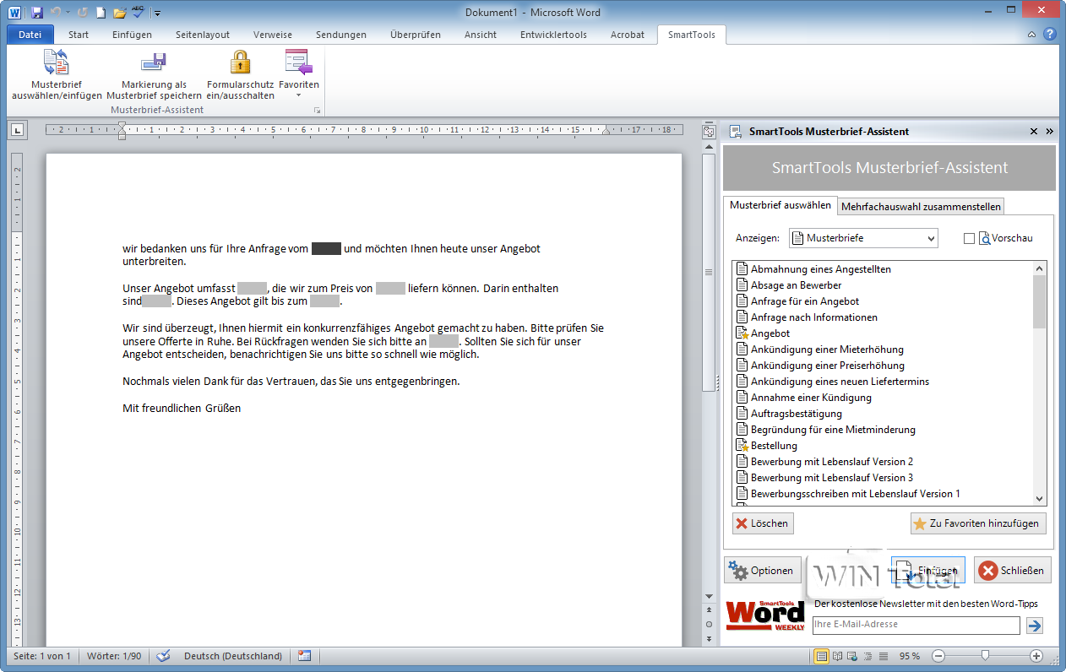Click the Save icon in quick access toolbar
This screenshot has width=1066, height=672.
point(36,13)
